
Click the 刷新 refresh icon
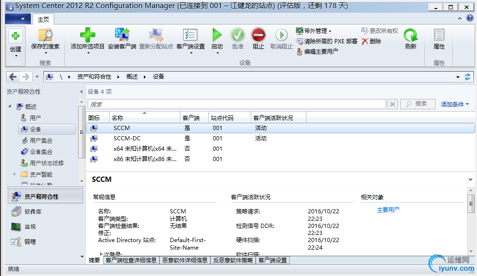point(410,35)
